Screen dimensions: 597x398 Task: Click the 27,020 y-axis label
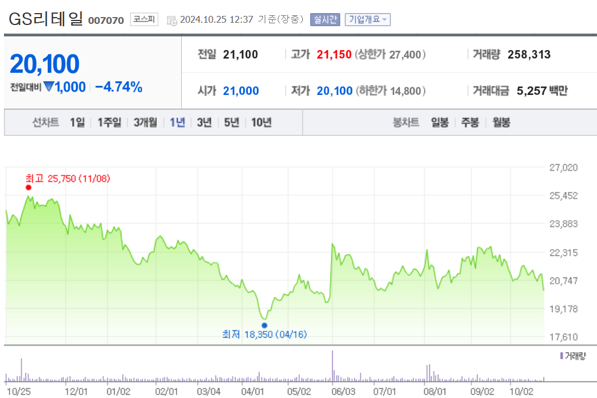(x=563, y=167)
